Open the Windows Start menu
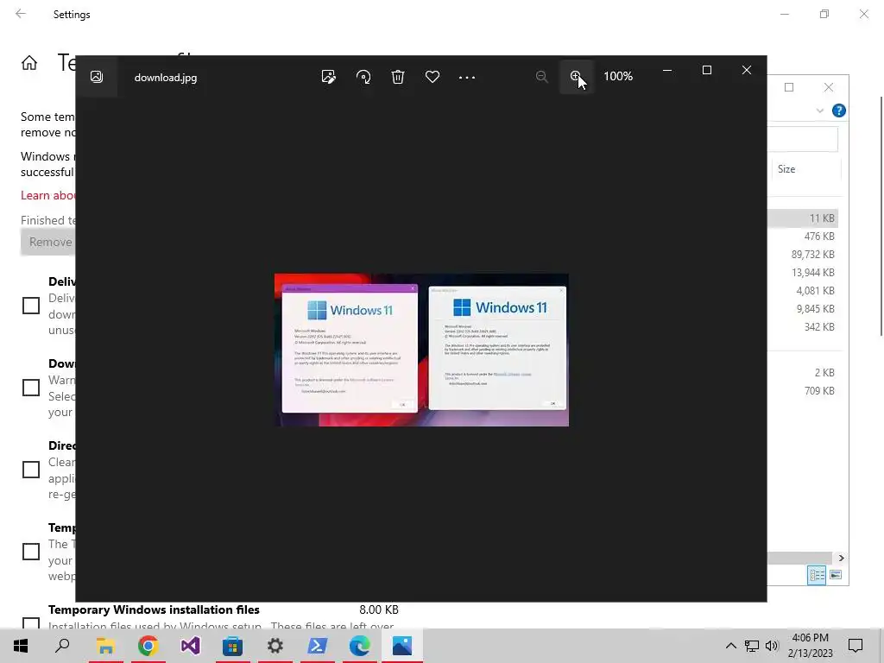884x663 pixels. click(x=21, y=646)
